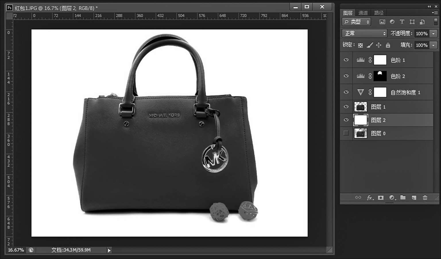
Task: Switch to the 通道 tab
Action: click(x=363, y=13)
